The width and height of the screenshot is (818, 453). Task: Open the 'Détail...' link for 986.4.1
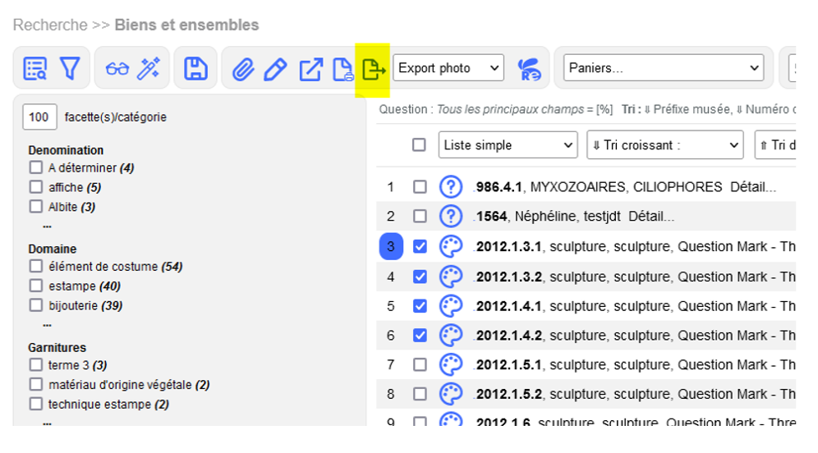coord(752,187)
